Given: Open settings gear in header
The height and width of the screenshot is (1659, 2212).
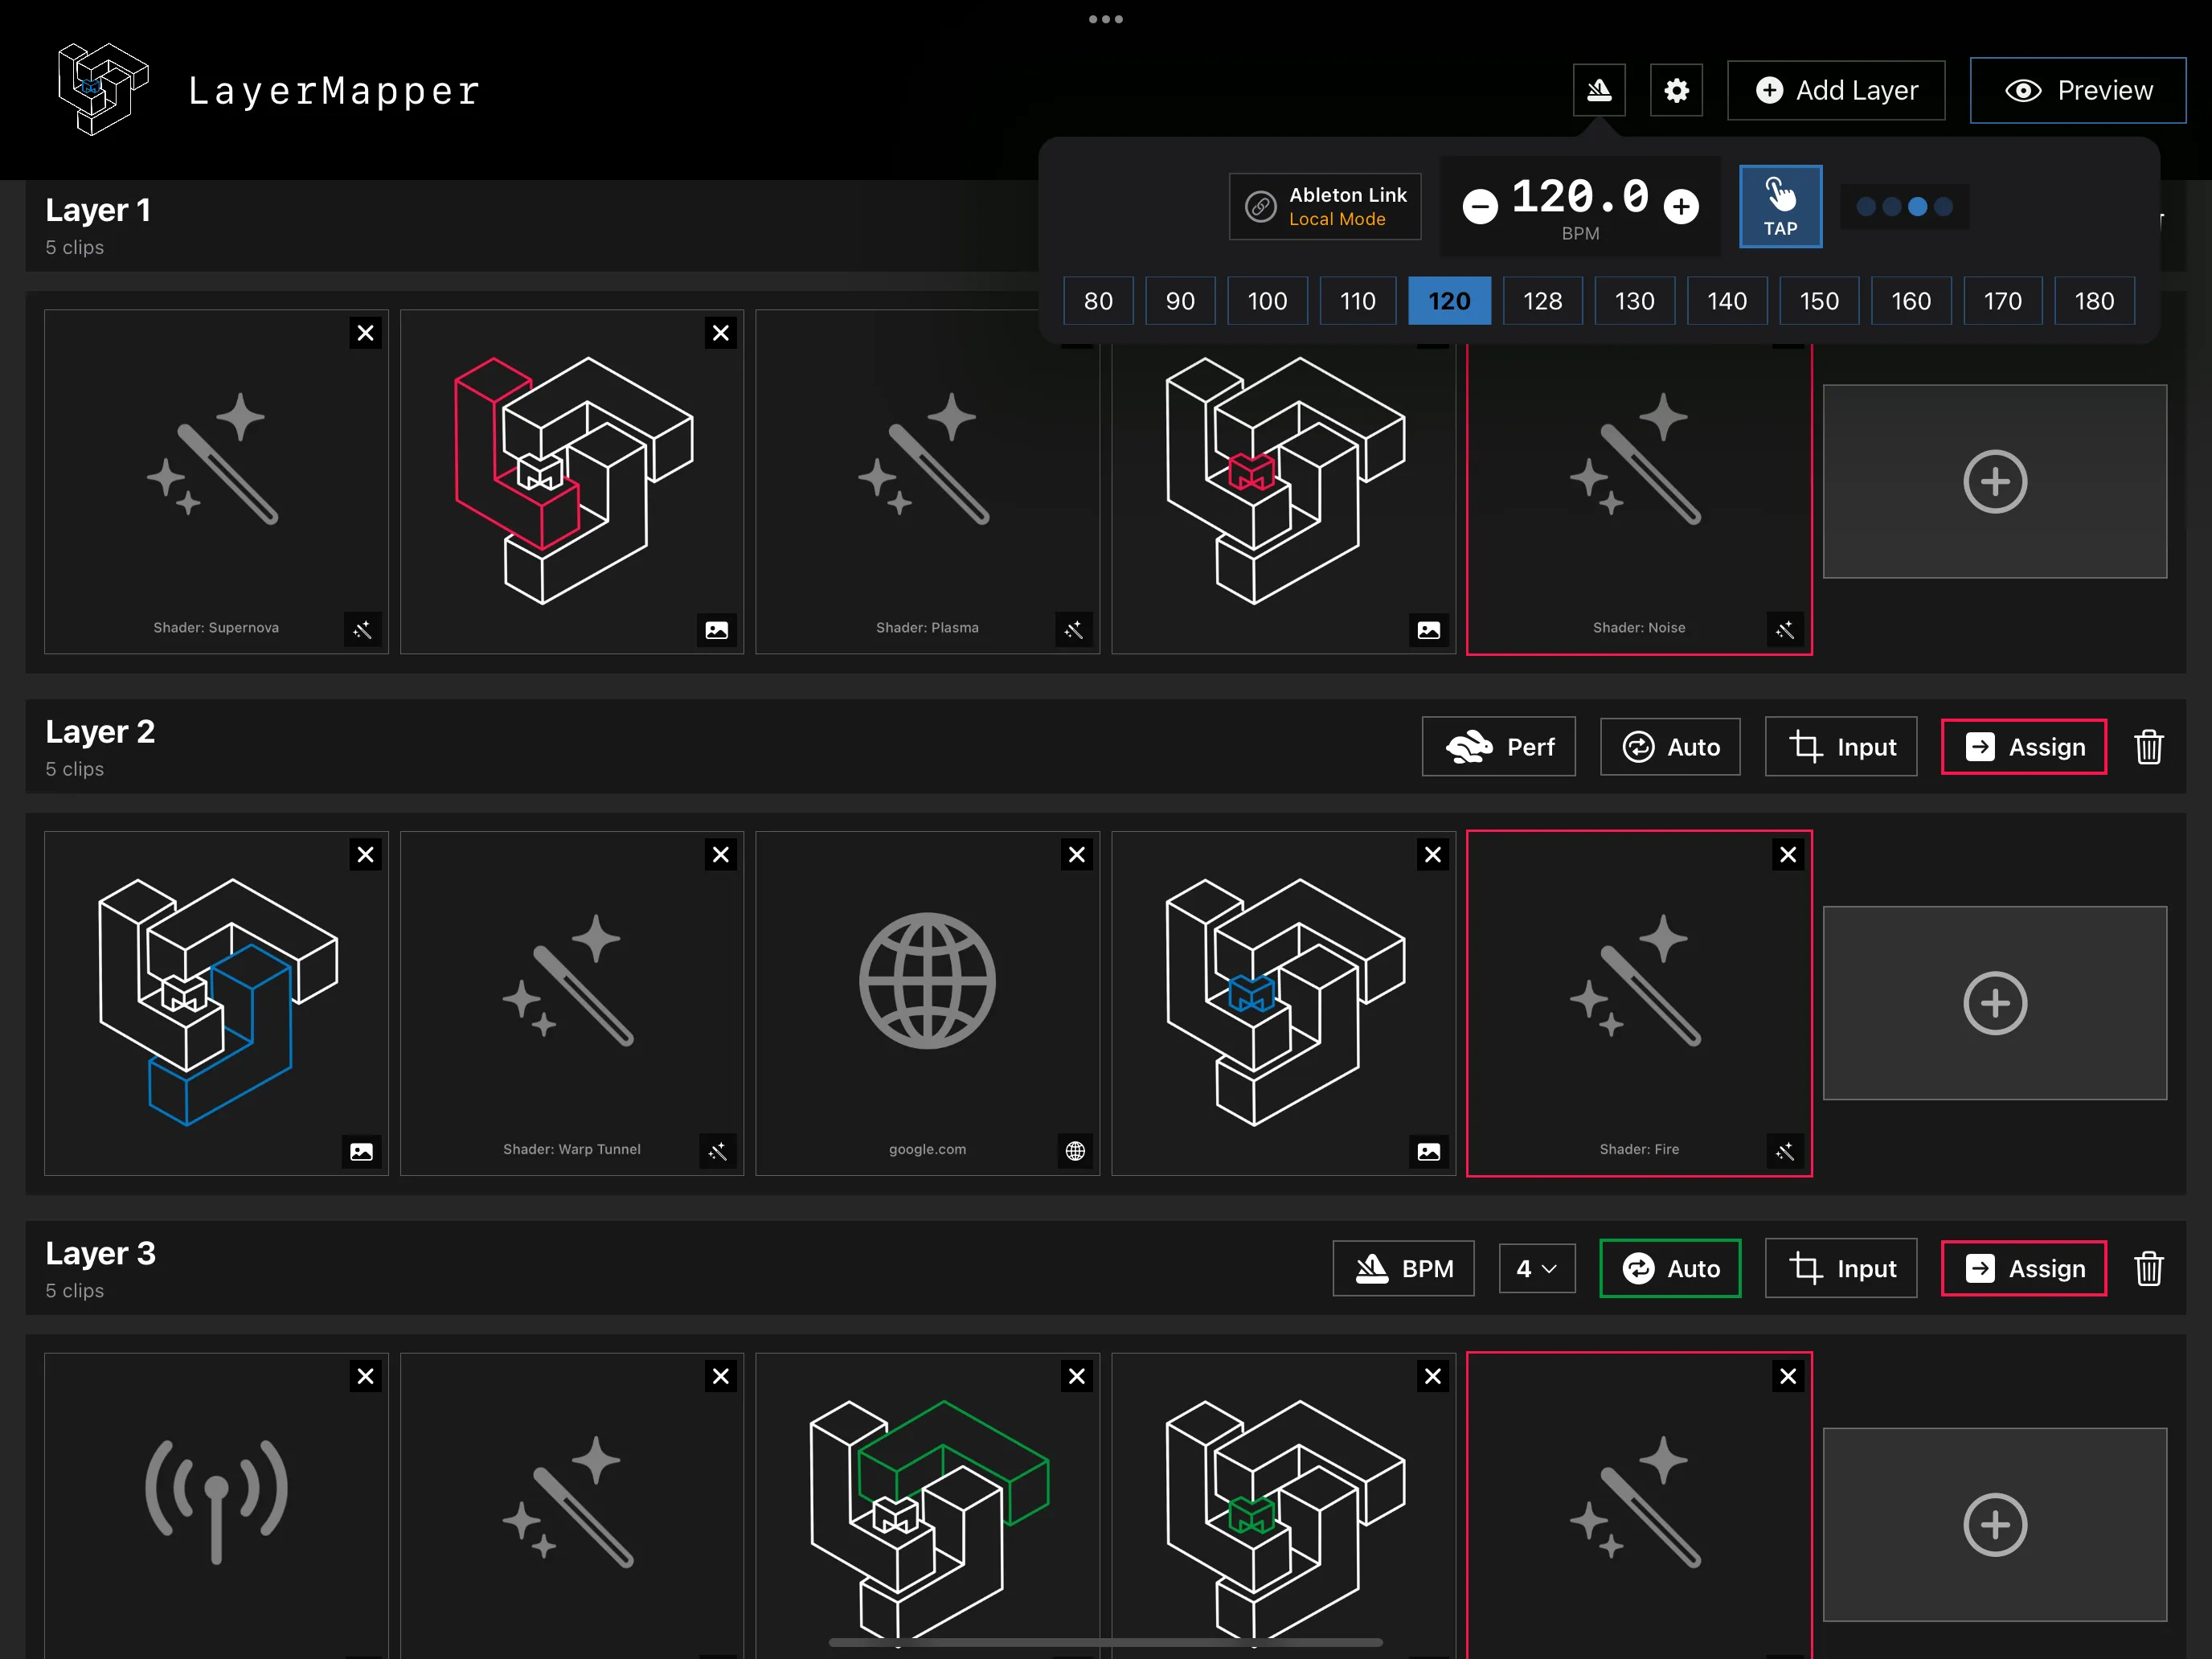Looking at the screenshot, I should [1676, 90].
